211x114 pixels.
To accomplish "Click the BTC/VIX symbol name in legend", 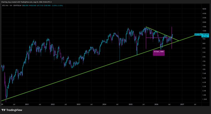I will click(x=5, y=6).
